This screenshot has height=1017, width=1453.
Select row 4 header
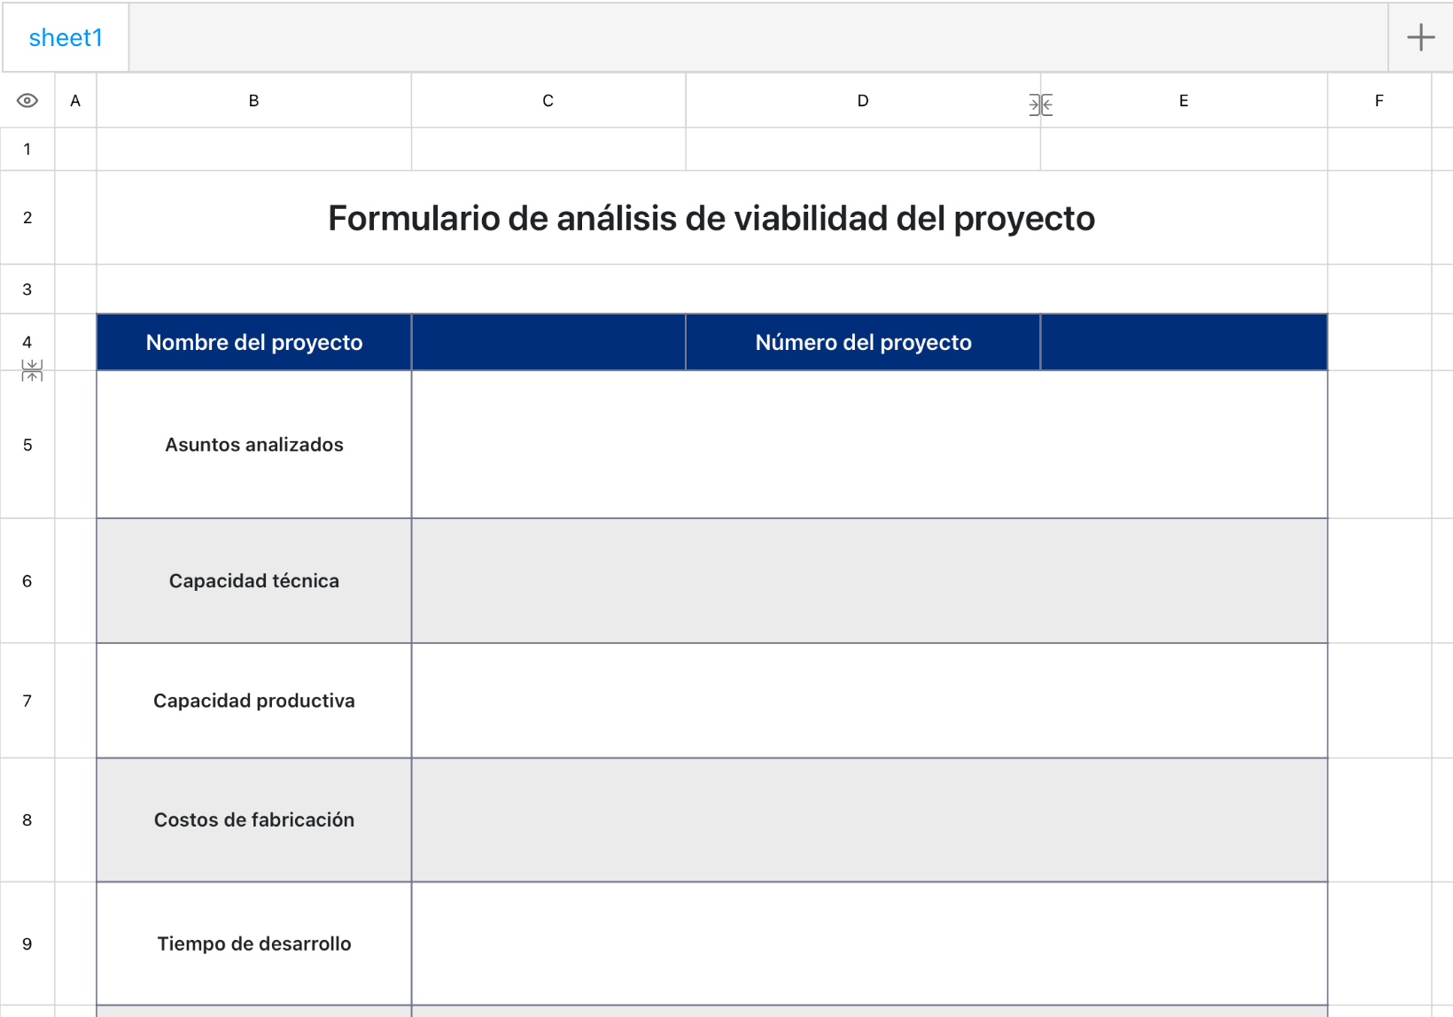point(27,342)
